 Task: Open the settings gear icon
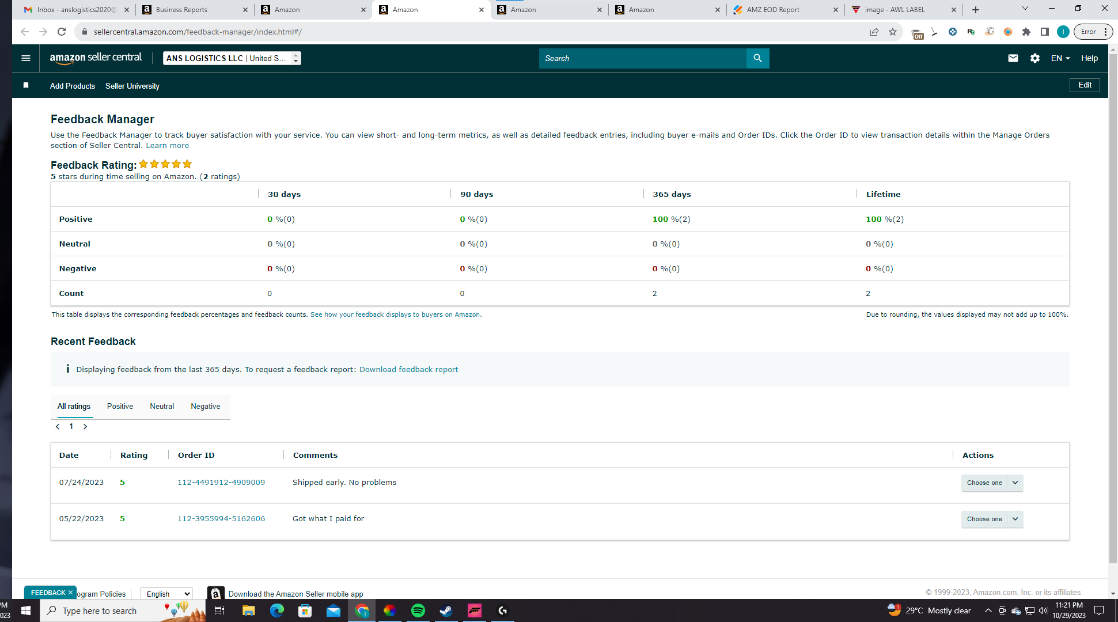pyautogui.click(x=1035, y=58)
